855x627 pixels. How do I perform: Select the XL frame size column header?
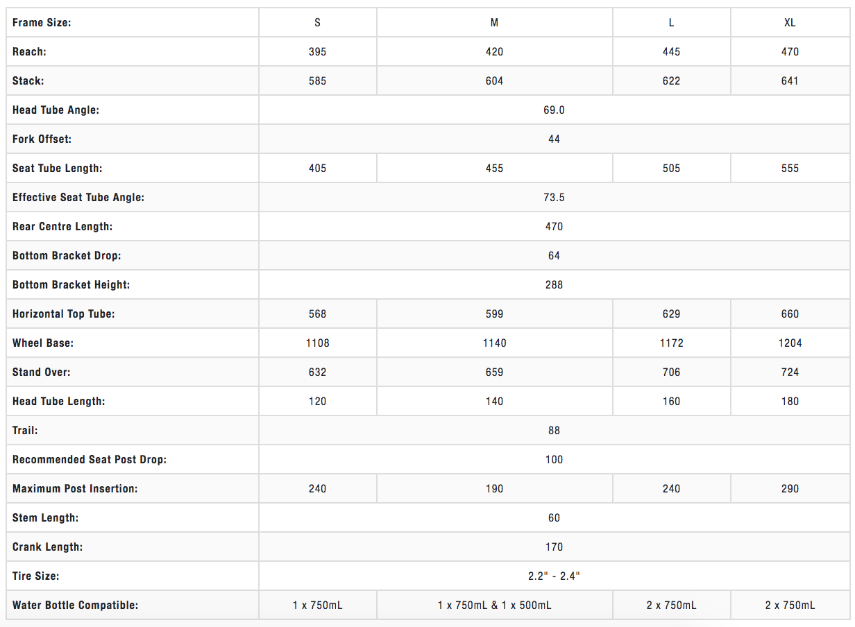pos(790,23)
